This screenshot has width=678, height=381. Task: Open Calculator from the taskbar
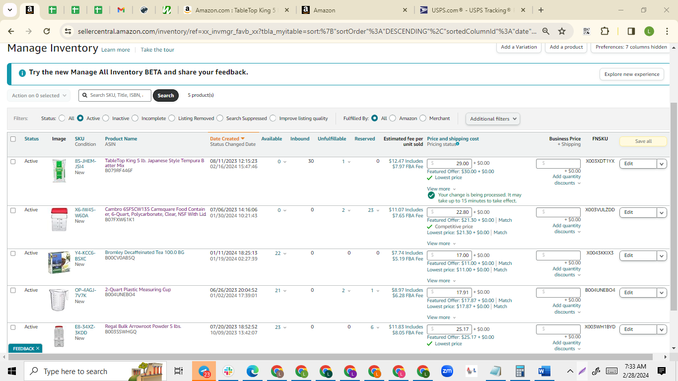tap(520, 371)
